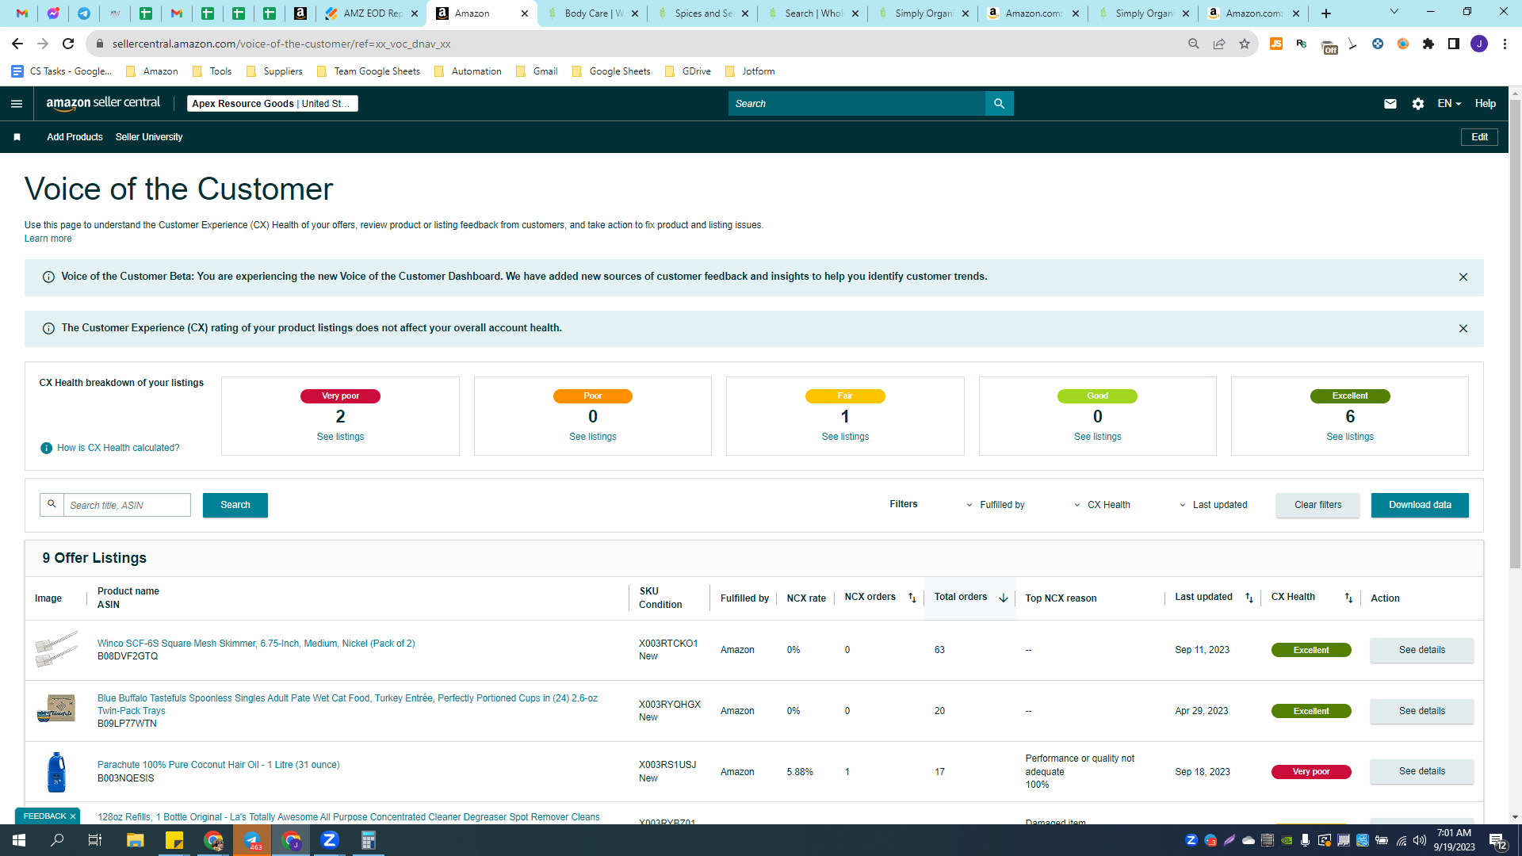The image size is (1522, 856).
Task: Open the Calculator app in the taskbar
Action: tap(369, 840)
